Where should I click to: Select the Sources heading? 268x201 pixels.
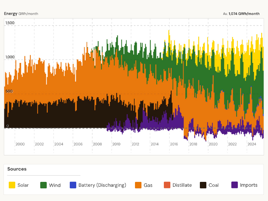(17, 169)
